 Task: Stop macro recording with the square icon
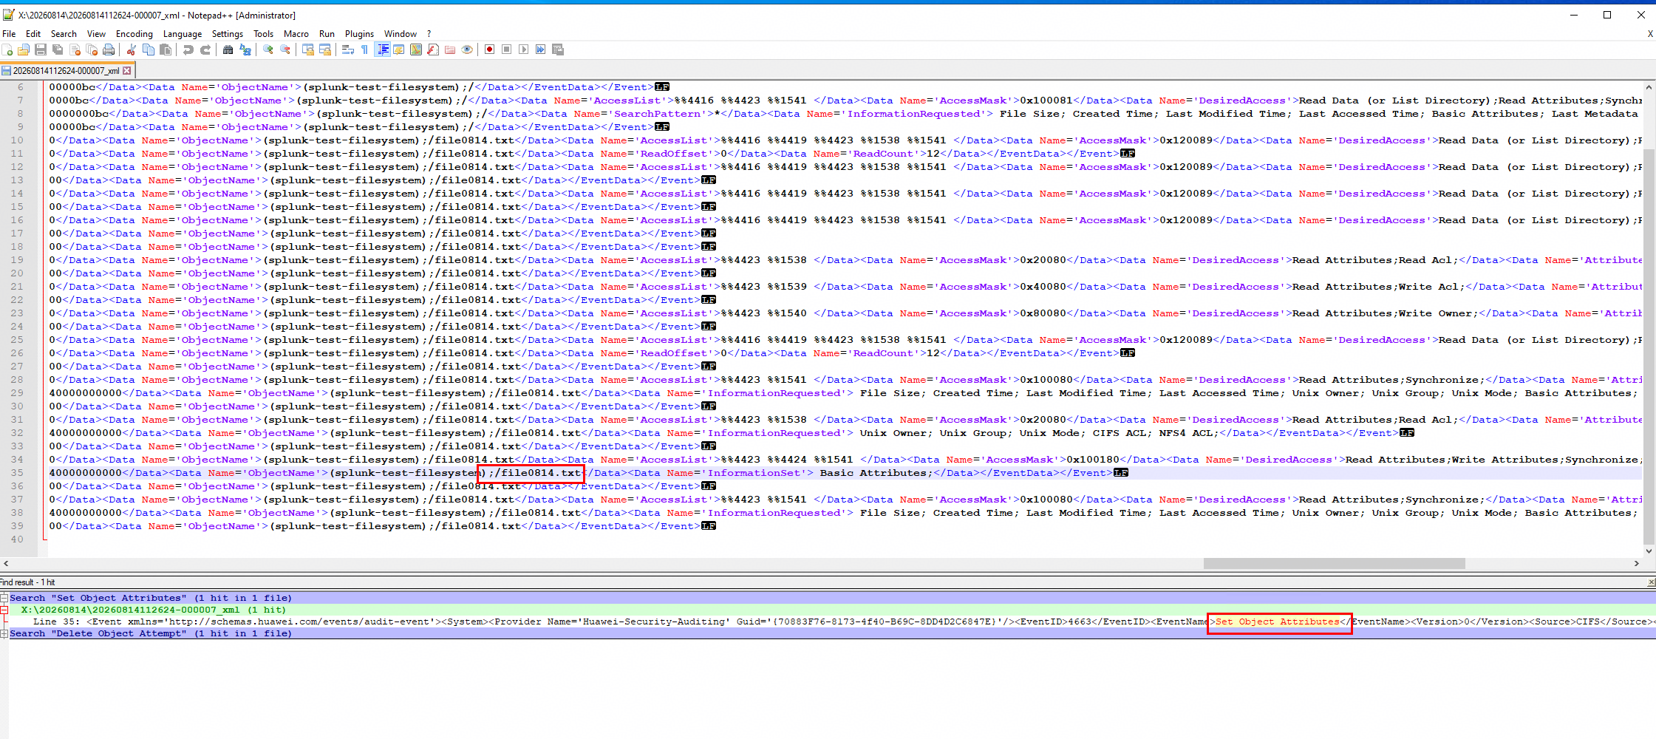coord(506,50)
